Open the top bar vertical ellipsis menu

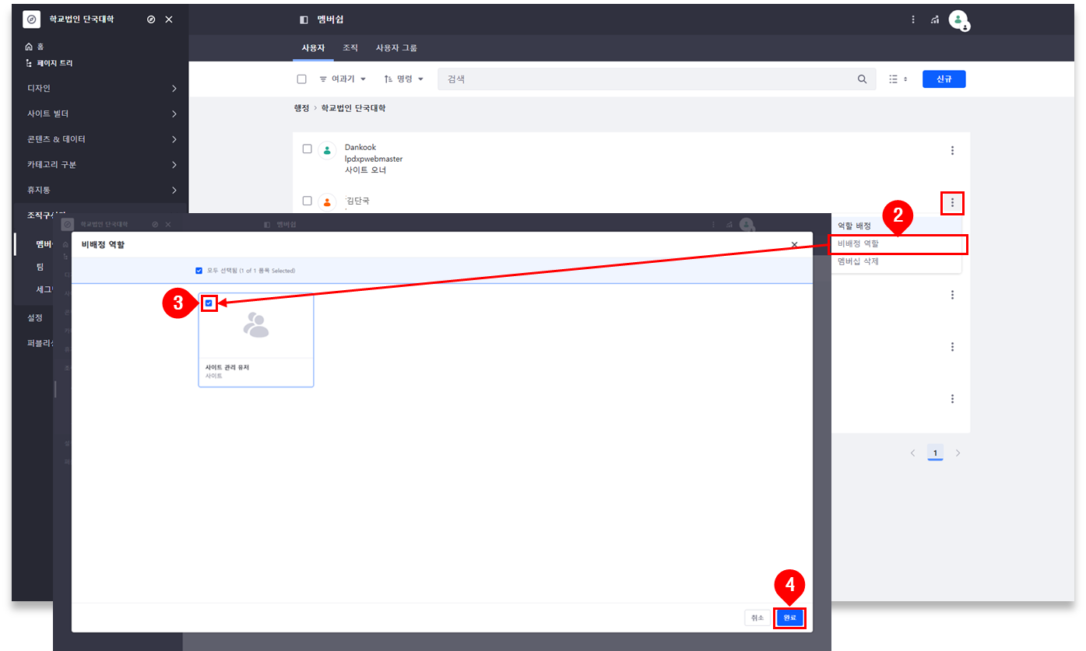(913, 19)
